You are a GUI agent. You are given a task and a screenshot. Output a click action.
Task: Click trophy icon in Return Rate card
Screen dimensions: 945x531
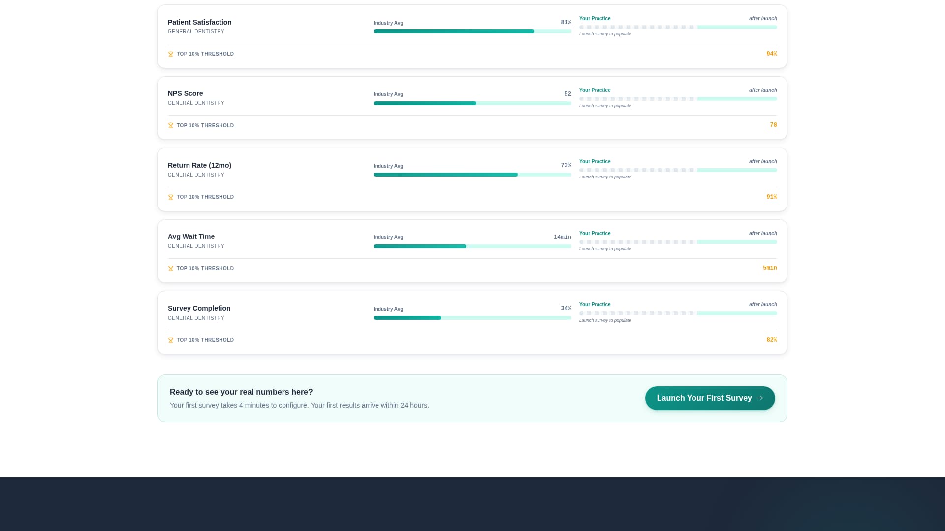click(171, 197)
